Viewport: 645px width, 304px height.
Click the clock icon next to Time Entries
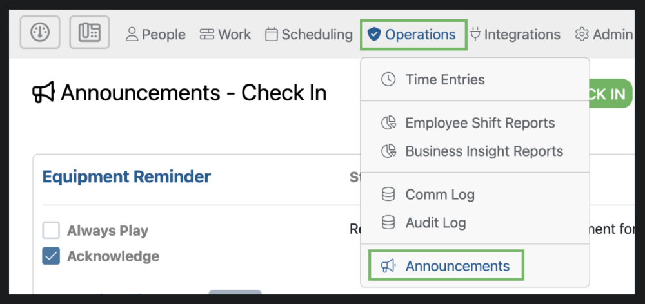[x=388, y=80]
